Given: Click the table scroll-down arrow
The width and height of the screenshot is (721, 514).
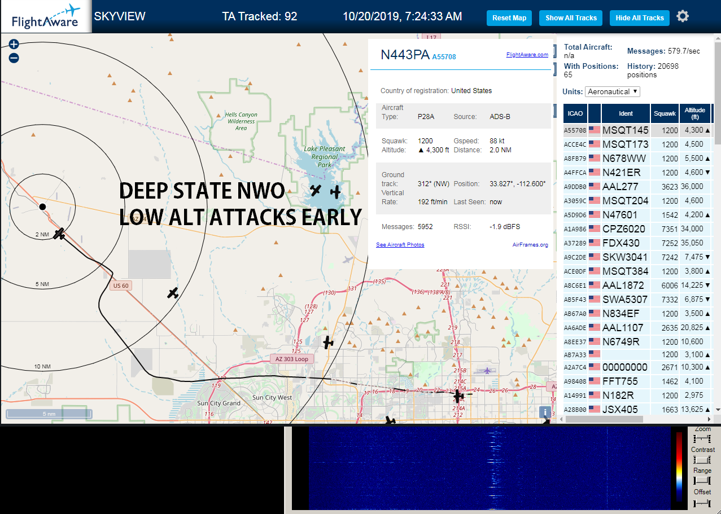Looking at the screenshot, I should pos(718,410).
